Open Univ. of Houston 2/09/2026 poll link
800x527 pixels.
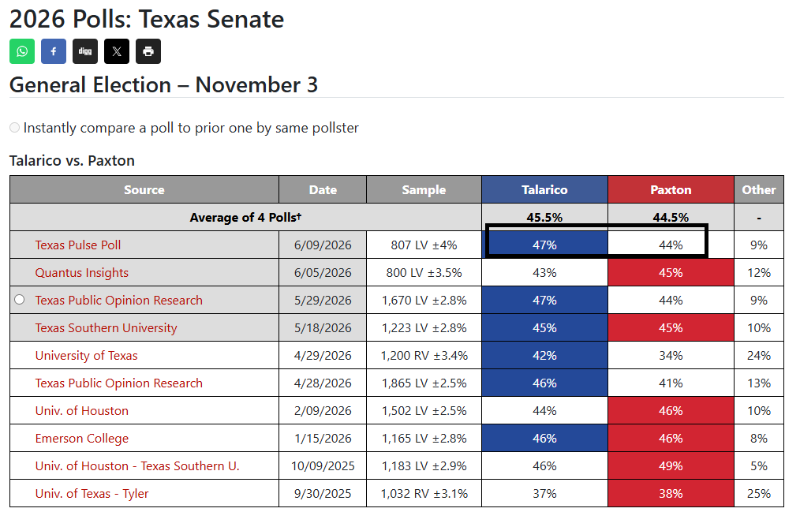tap(81, 411)
